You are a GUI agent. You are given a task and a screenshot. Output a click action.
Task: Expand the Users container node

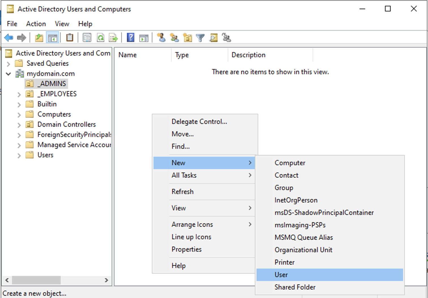tap(19, 156)
